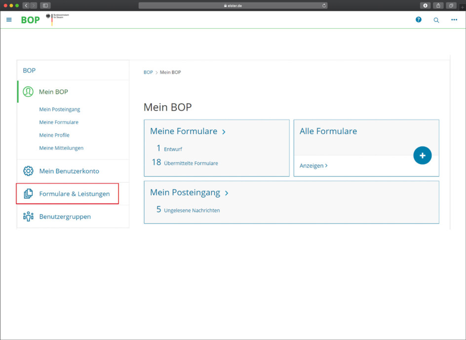The height and width of the screenshot is (340, 466).
Task: Expand Meine Formulare via chevron arrow
Action: pos(224,132)
